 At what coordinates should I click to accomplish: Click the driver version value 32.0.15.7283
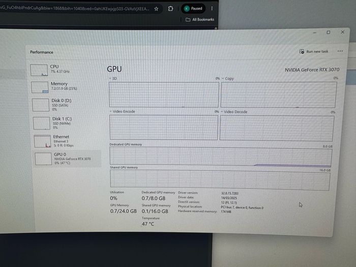(229, 193)
